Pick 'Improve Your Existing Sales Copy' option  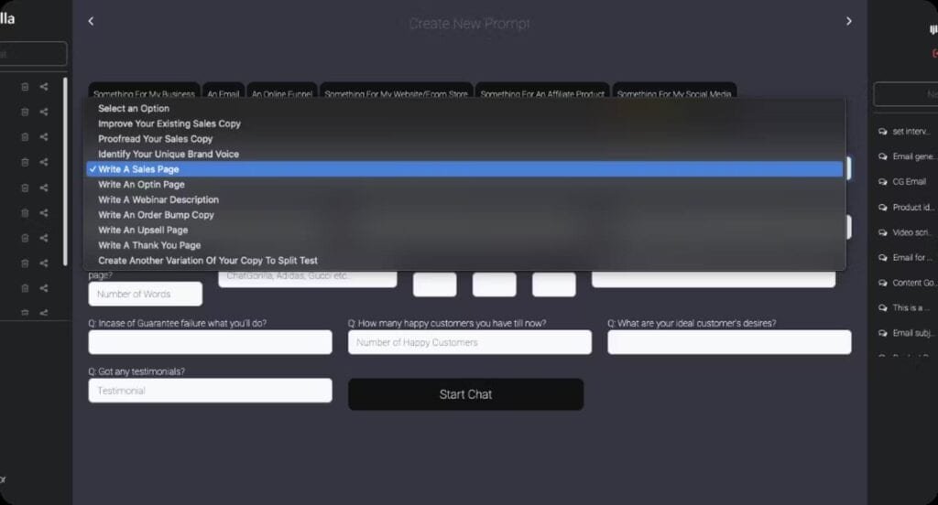(464, 124)
